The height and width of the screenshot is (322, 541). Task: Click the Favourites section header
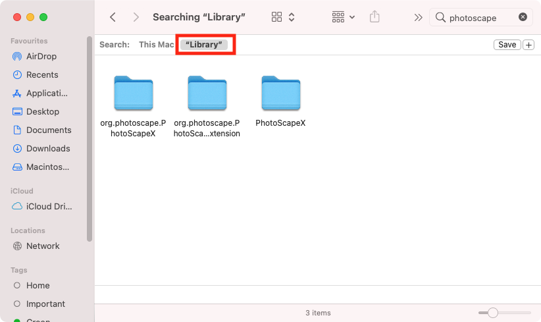pyautogui.click(x=29, y=41)
